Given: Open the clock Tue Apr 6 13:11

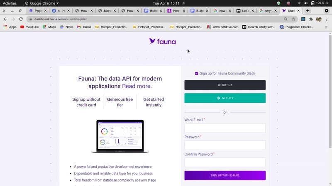Looking at the screenshot, I should coord(166,3).
